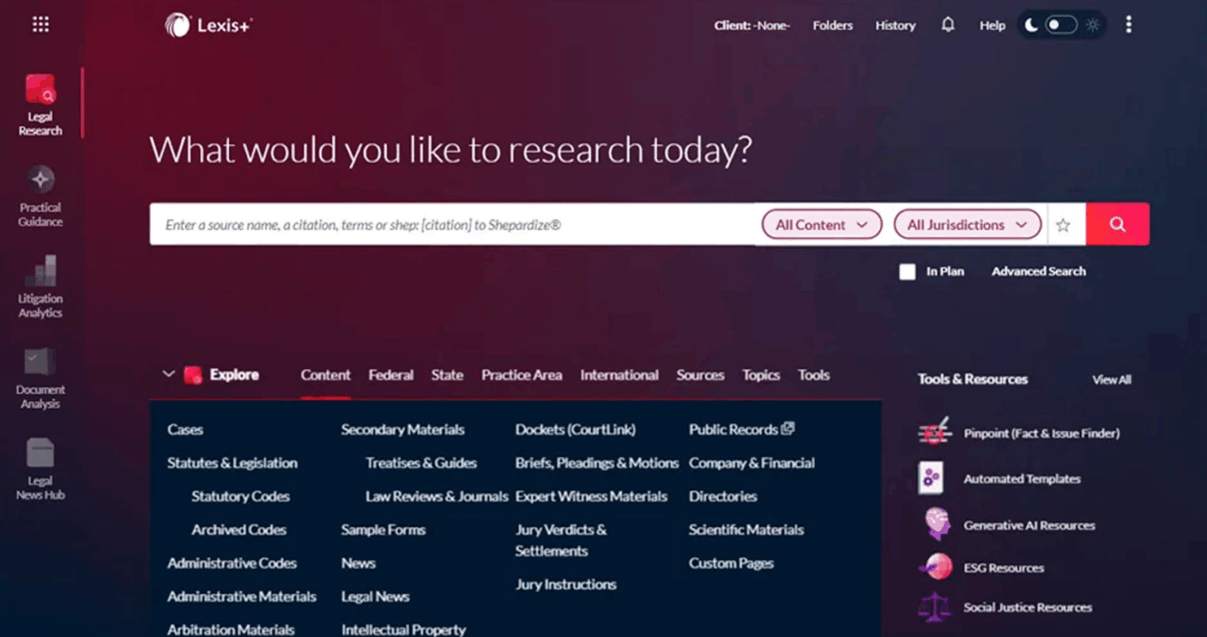1207x637 pixels.
Task: Click the Generative AI Resources icon
Action: point(935,524)
